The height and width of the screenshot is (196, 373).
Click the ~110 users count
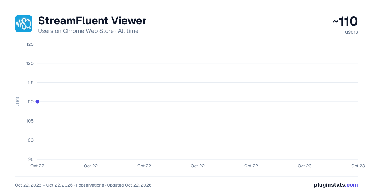(345, 21)
